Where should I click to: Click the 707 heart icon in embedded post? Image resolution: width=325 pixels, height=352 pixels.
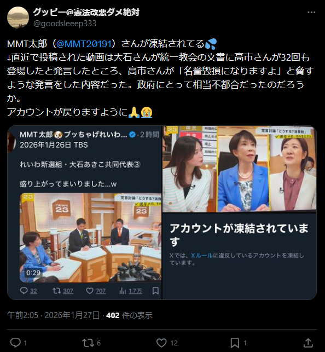point(90,291)
